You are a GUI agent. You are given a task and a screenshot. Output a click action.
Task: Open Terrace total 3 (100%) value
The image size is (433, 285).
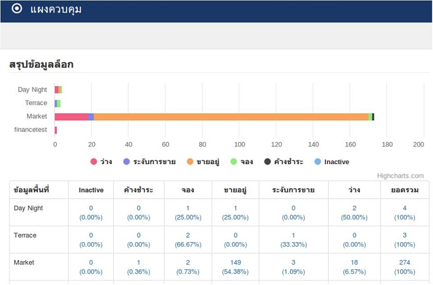(x=404, y=240)
